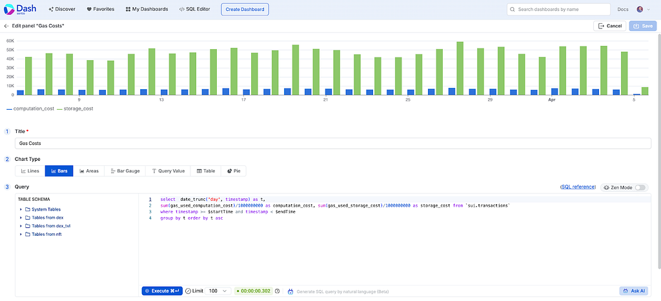Open the SQL reference link
Image resolution: width=661 pixels, height=301 pixels.
578,187
